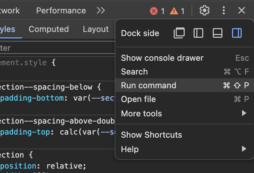Open the Computed tab

pos(49,29)
